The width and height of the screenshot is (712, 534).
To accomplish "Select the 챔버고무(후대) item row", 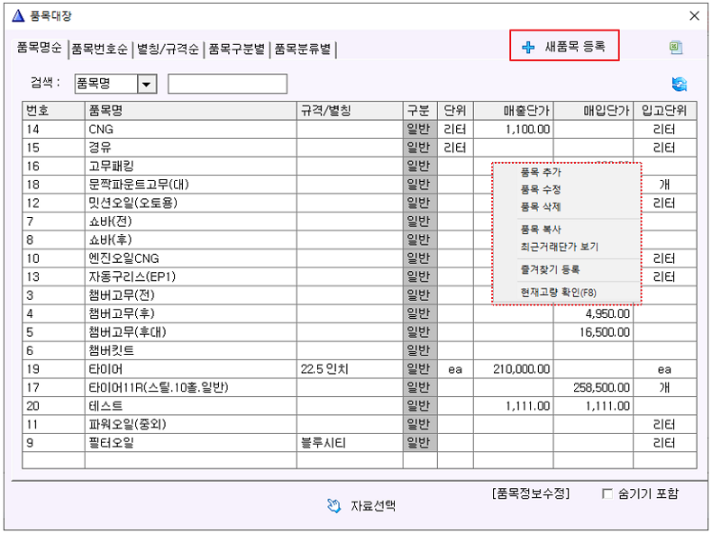I will pos(360,332).
